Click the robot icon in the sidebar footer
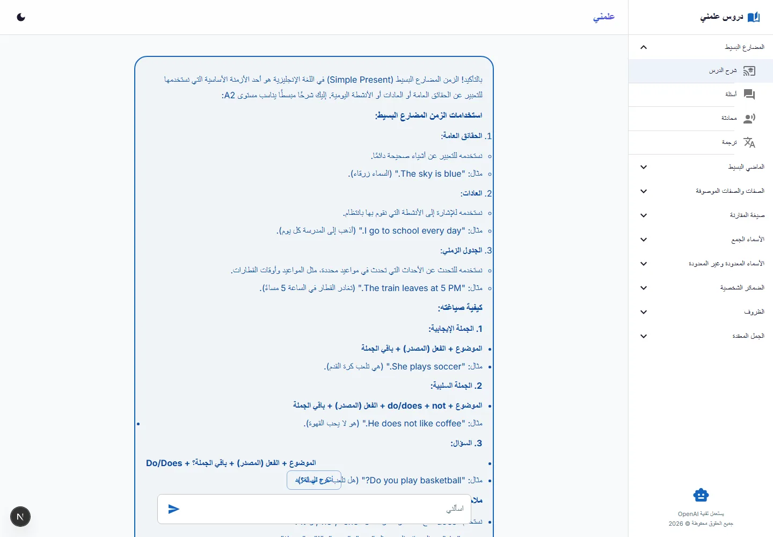 coord(701,495)
